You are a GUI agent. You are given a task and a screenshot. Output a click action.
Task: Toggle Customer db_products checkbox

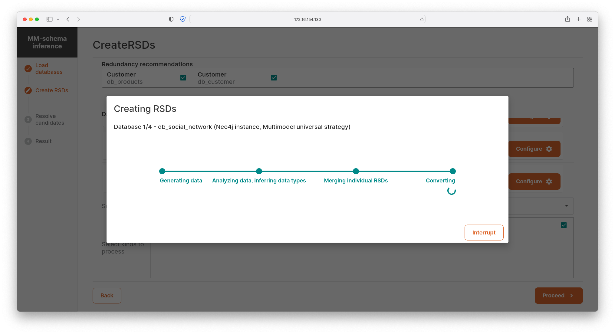coord(183,78)
